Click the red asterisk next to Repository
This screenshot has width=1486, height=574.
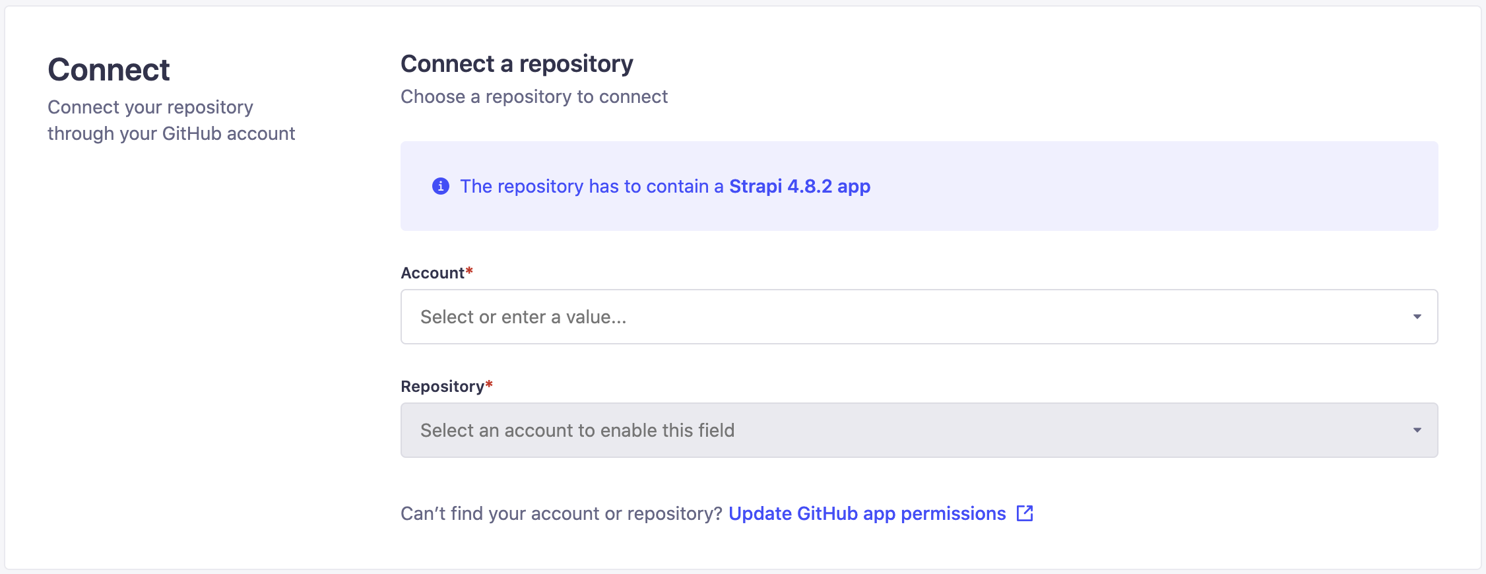click(490, 385)
